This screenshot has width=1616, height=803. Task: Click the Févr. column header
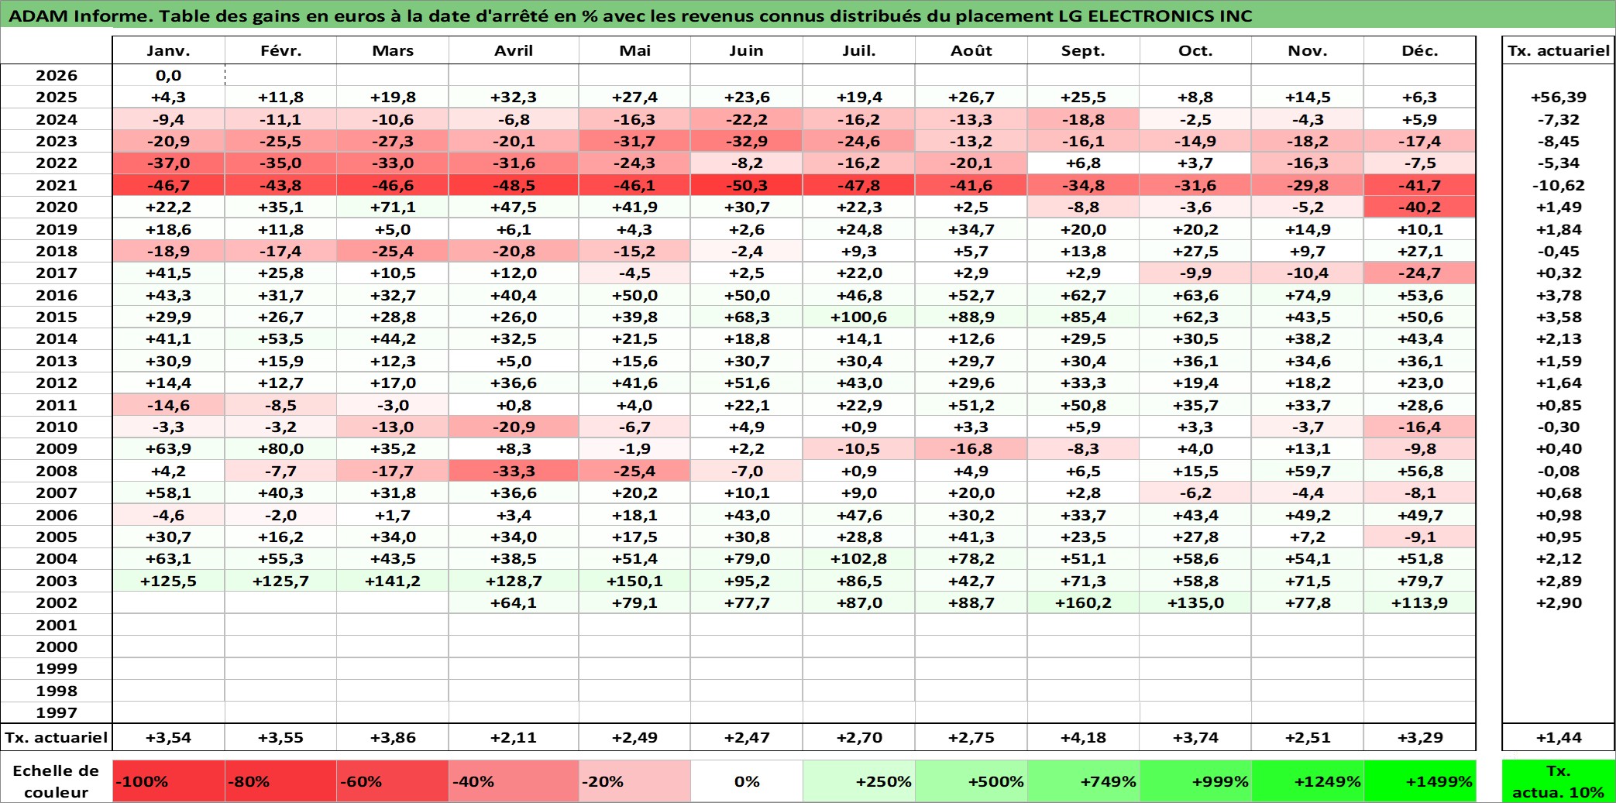click(280, 50)
